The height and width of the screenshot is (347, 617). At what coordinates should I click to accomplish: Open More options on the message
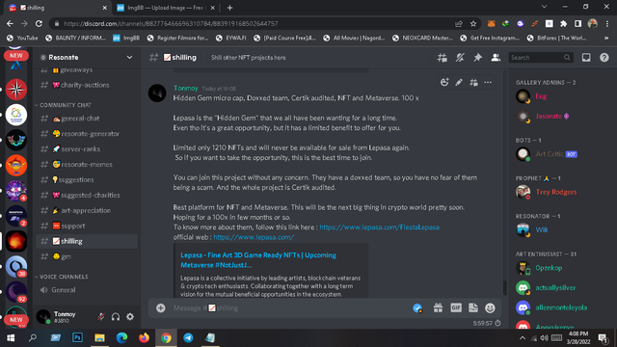point(488,82)
